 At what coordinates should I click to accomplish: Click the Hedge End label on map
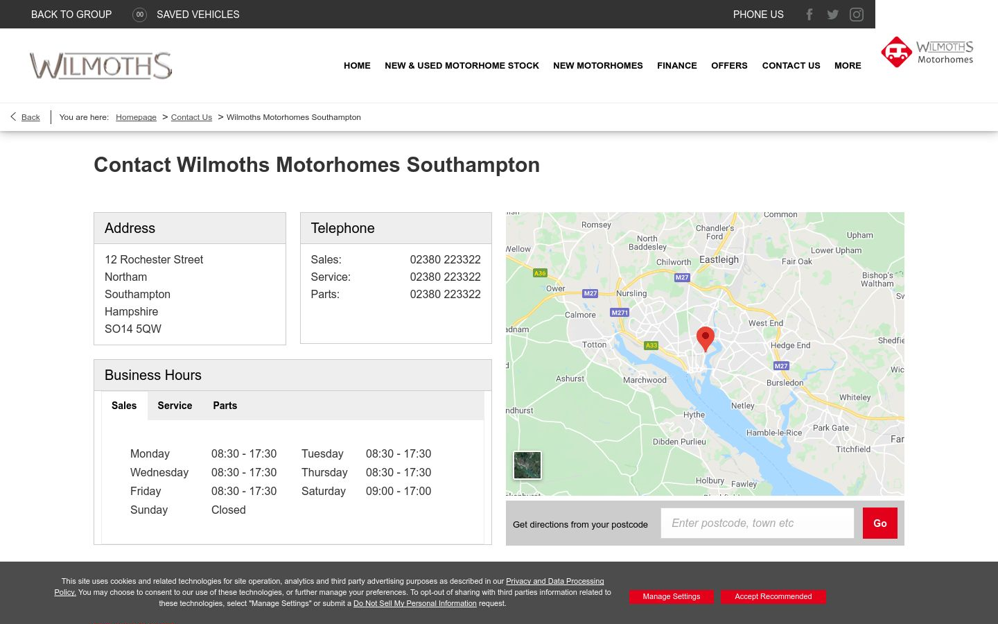point(790,345)
